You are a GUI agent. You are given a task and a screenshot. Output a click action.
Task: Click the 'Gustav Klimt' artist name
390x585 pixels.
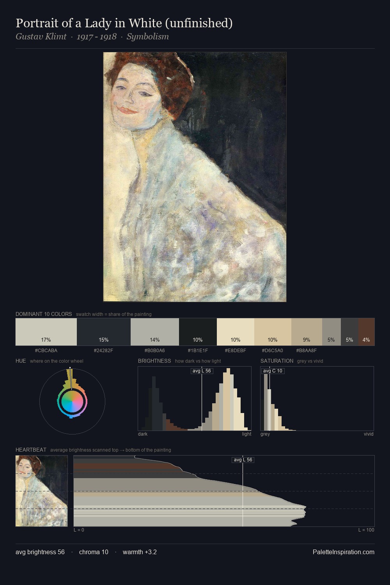point(41,37)
